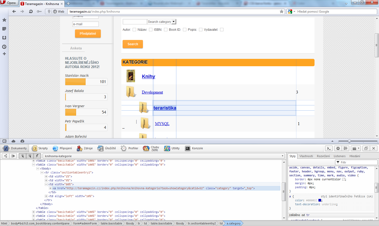Toggle the command line console icon
The image size is (379, 226).
click(329, 148)
